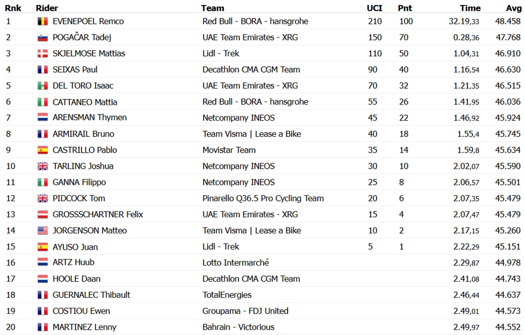Click the Slovenian flag next to POGAČAR Tadej

point(42,38)
